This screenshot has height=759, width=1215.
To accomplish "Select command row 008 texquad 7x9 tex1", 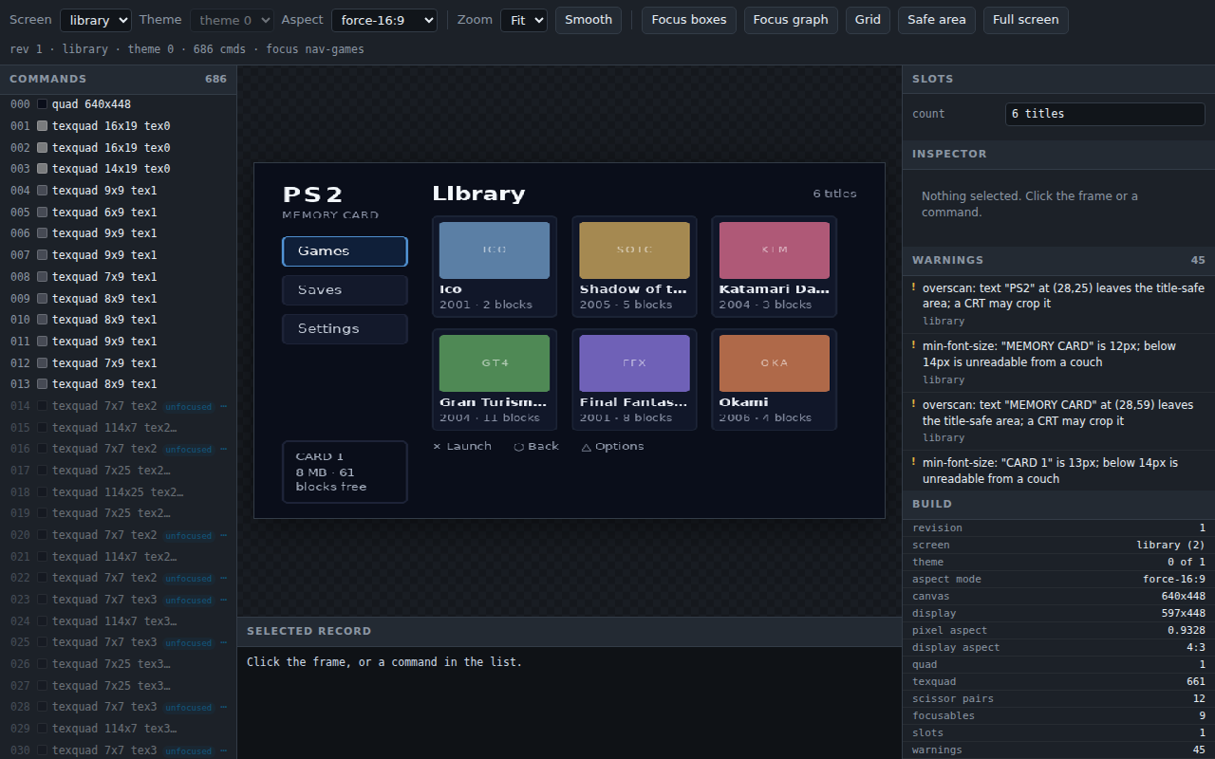I will point(118,277).
